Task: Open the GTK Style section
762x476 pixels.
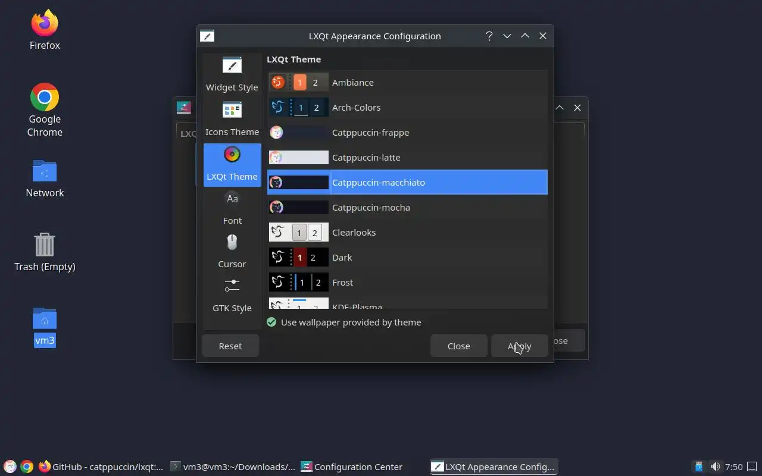Action: point(232,296)
